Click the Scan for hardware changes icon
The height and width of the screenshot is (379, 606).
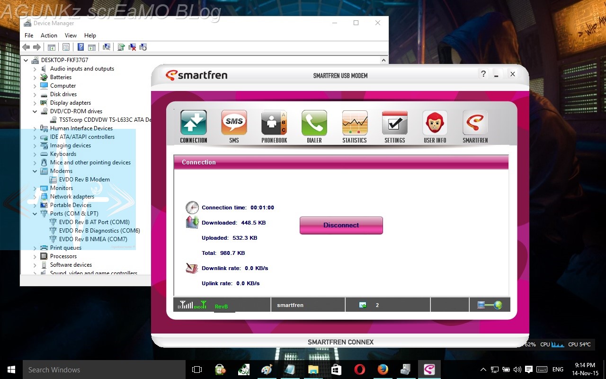(107, 47)
